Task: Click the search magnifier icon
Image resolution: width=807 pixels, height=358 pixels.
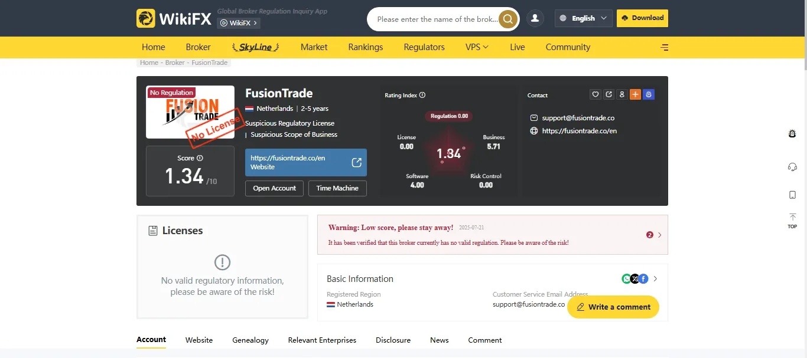Action: pos(508,19)
